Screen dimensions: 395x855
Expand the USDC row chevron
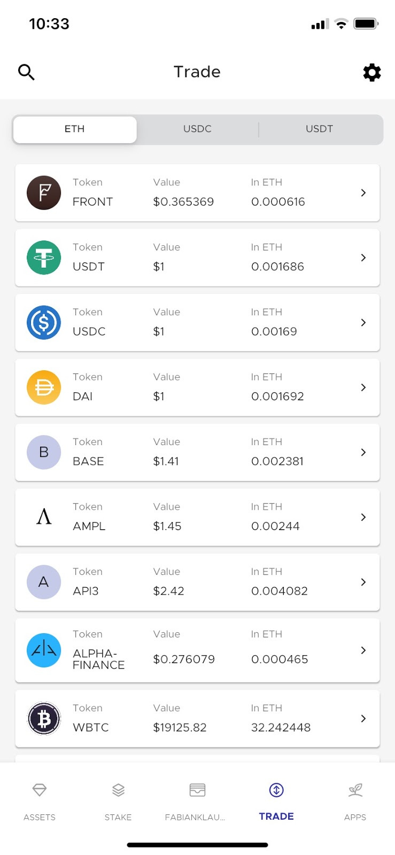click(363, 322)
